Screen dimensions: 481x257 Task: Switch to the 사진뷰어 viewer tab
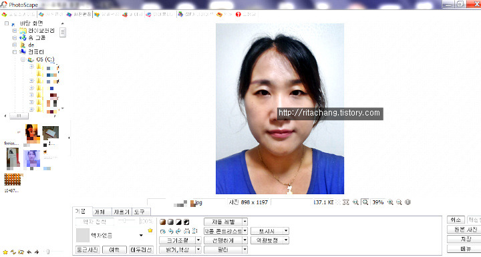[51, 15]
